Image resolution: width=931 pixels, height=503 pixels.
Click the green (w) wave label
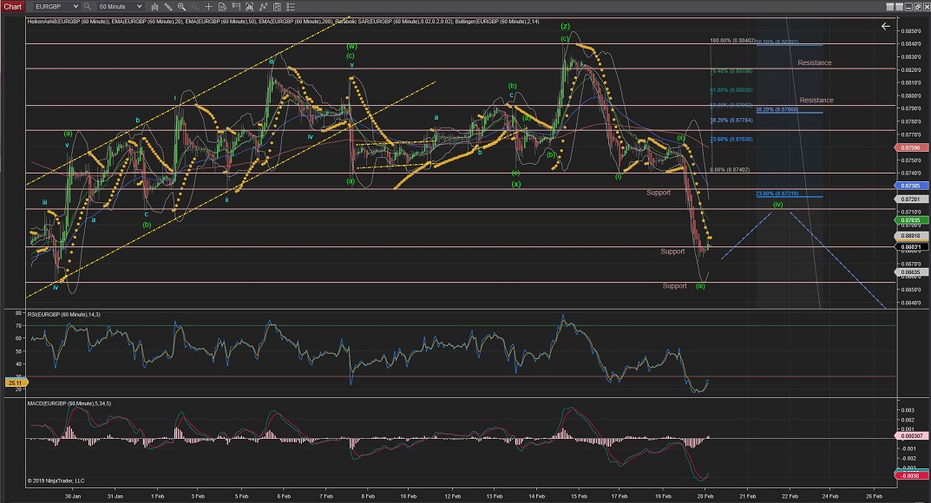point(351,46)
